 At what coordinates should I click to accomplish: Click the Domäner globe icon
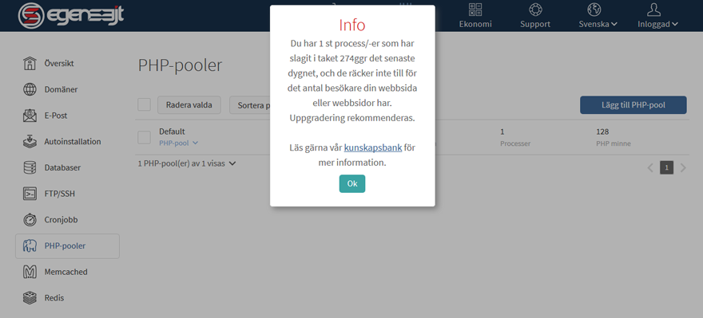click(x=30, y=89)
